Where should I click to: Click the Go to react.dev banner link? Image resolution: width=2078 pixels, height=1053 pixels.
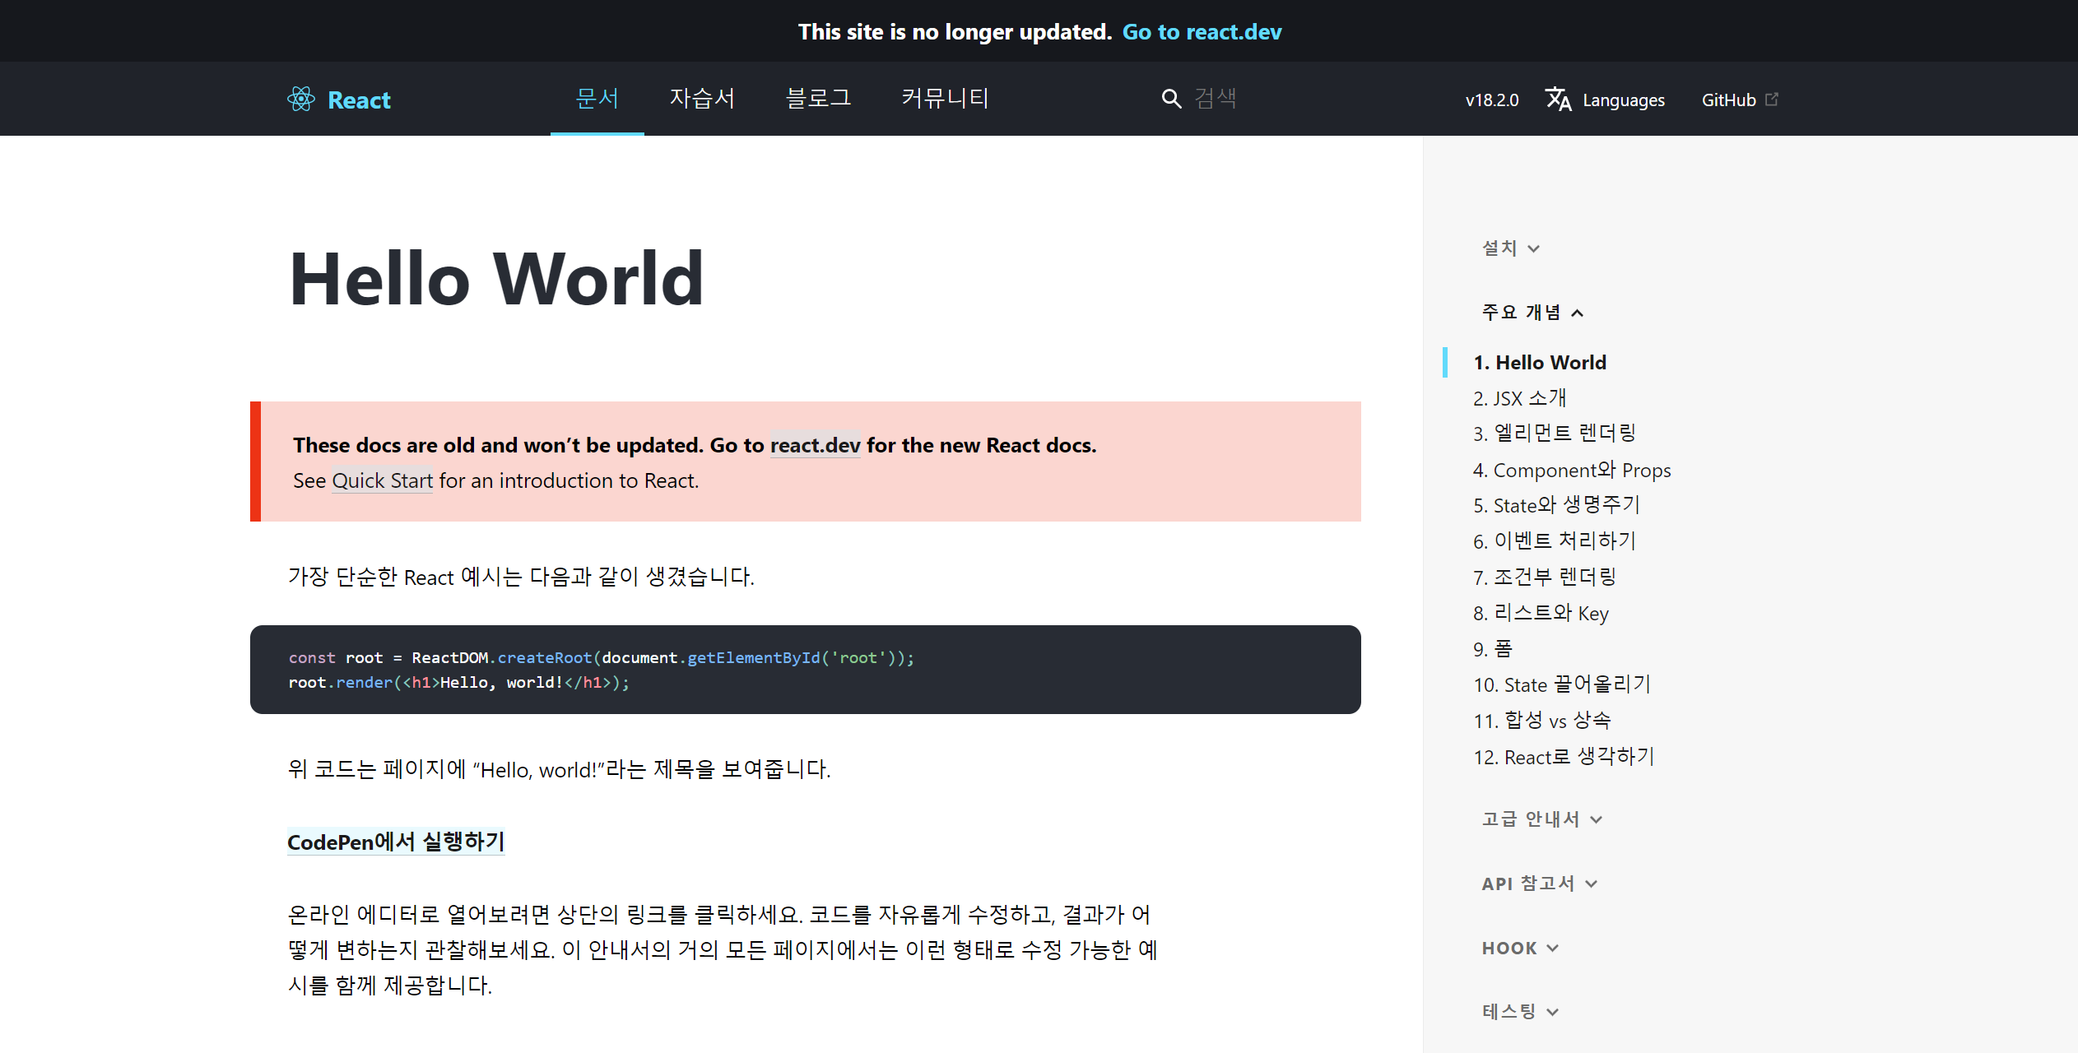(x=1202, y=31)
